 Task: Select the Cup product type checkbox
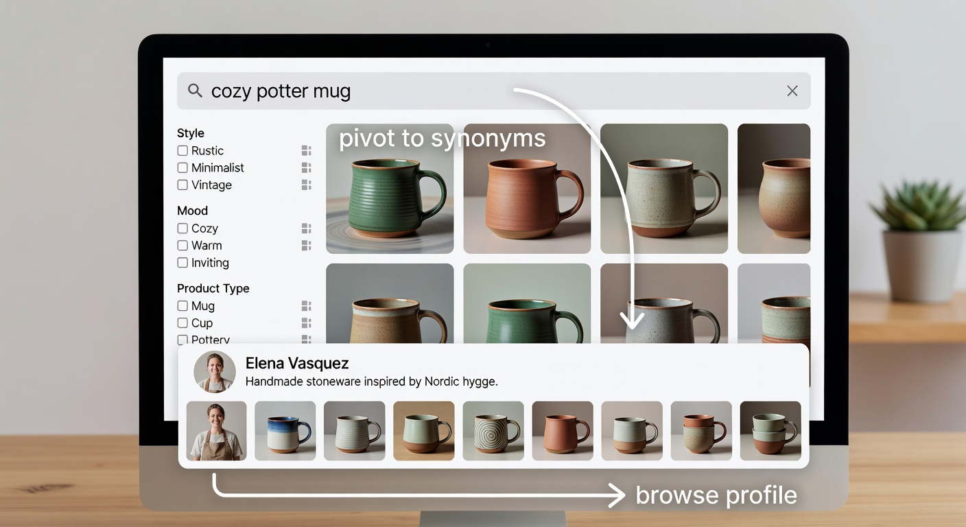(182, 323)
